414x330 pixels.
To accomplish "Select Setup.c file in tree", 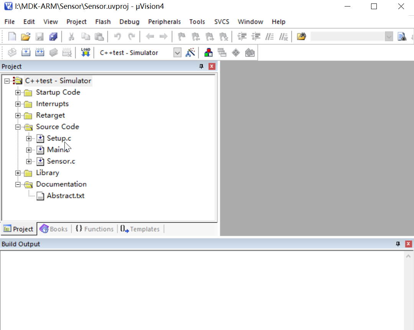I will pos(59,138).
